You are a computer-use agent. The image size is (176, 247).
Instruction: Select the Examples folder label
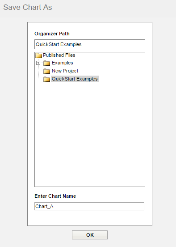coord(62,63)
